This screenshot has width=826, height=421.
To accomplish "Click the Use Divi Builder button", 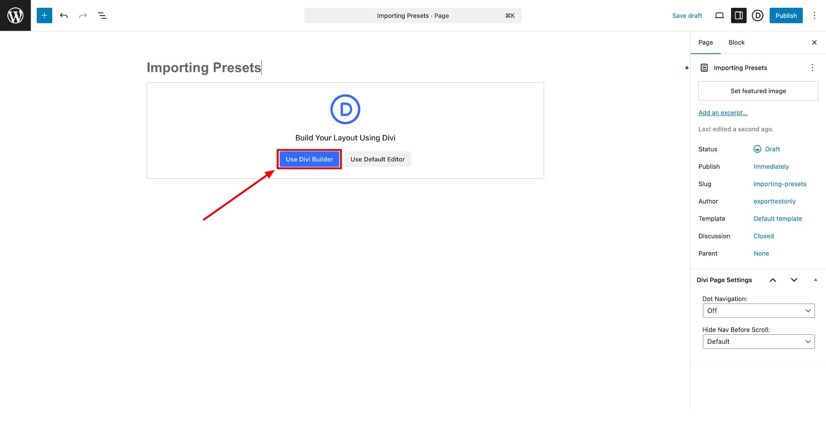I will point(309,159).
